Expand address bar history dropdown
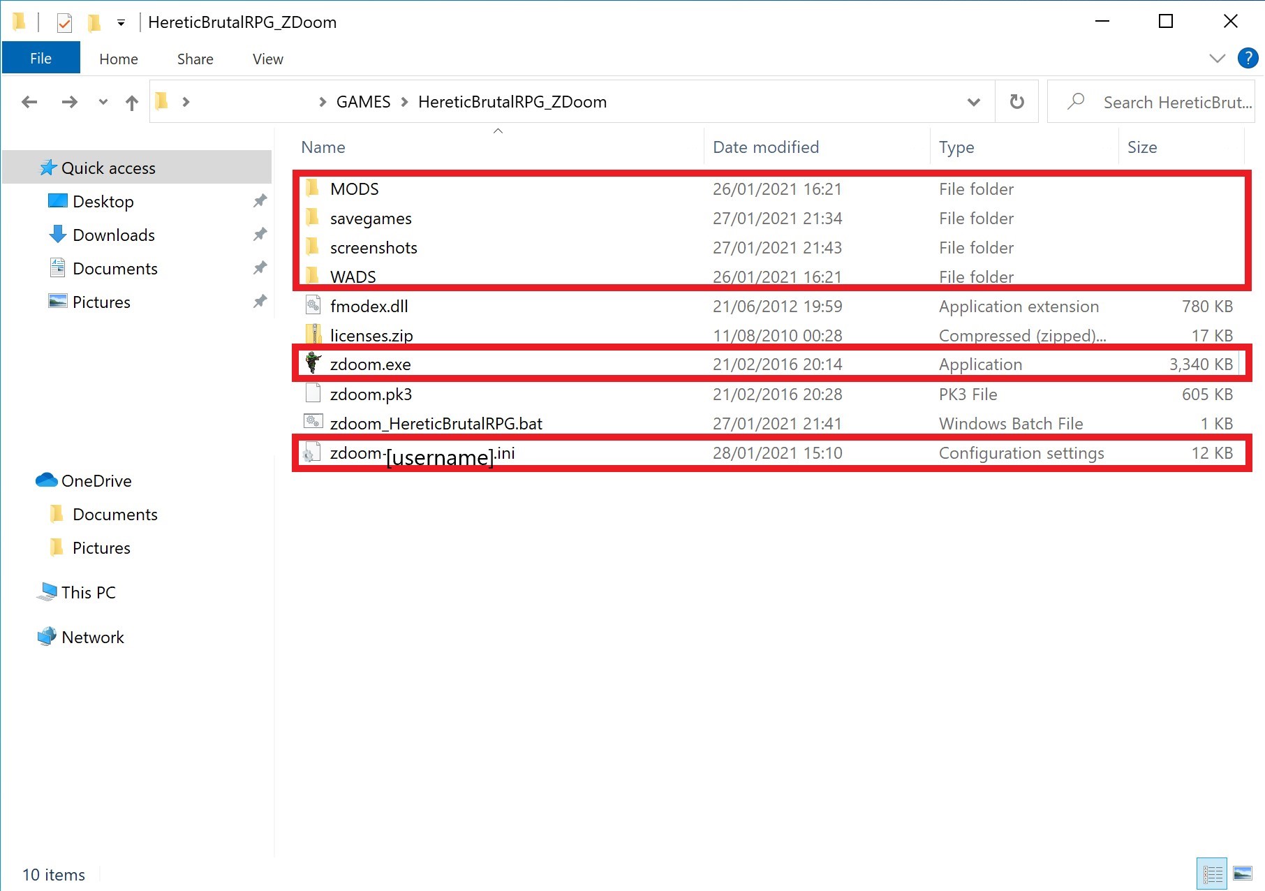The height and width of the screenshot is (891, 1265). pyautogui.click(x=973, y=103)
